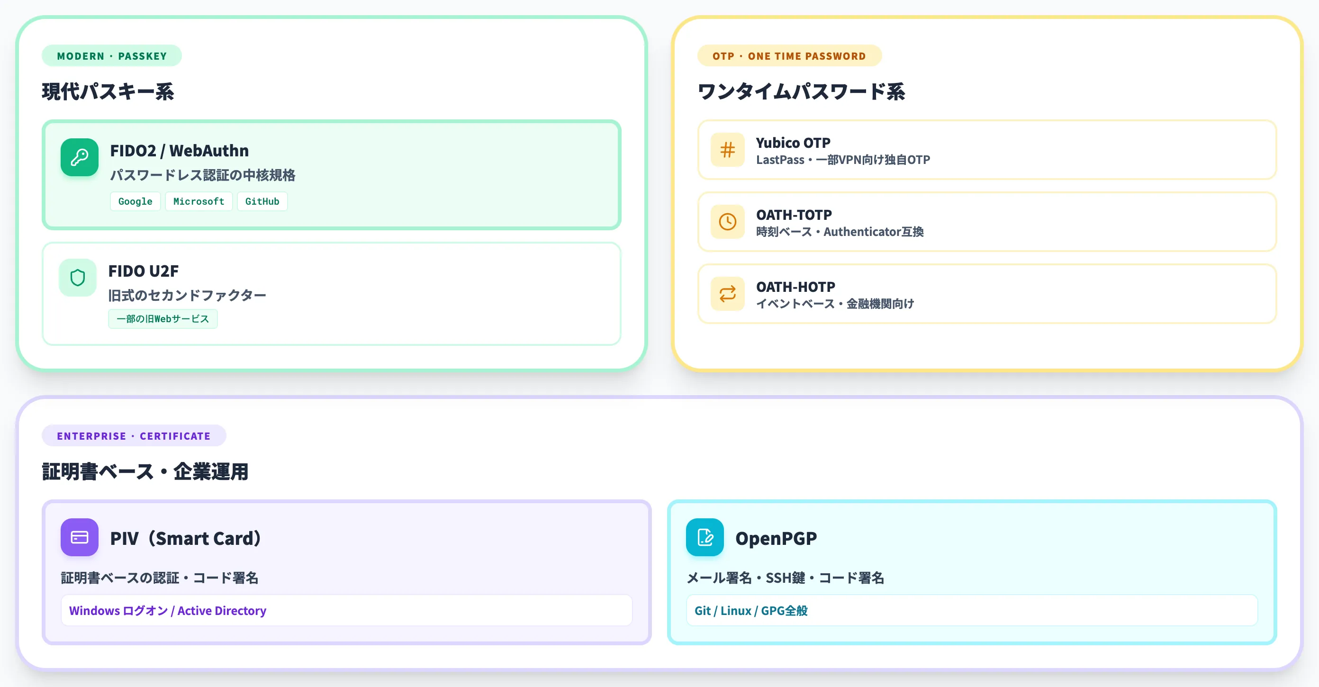Image resolution: width=1319 pixels, height=687 pixels.
Task: Click the 一部の旧Webサービス tag
Action: pos(163,319)
